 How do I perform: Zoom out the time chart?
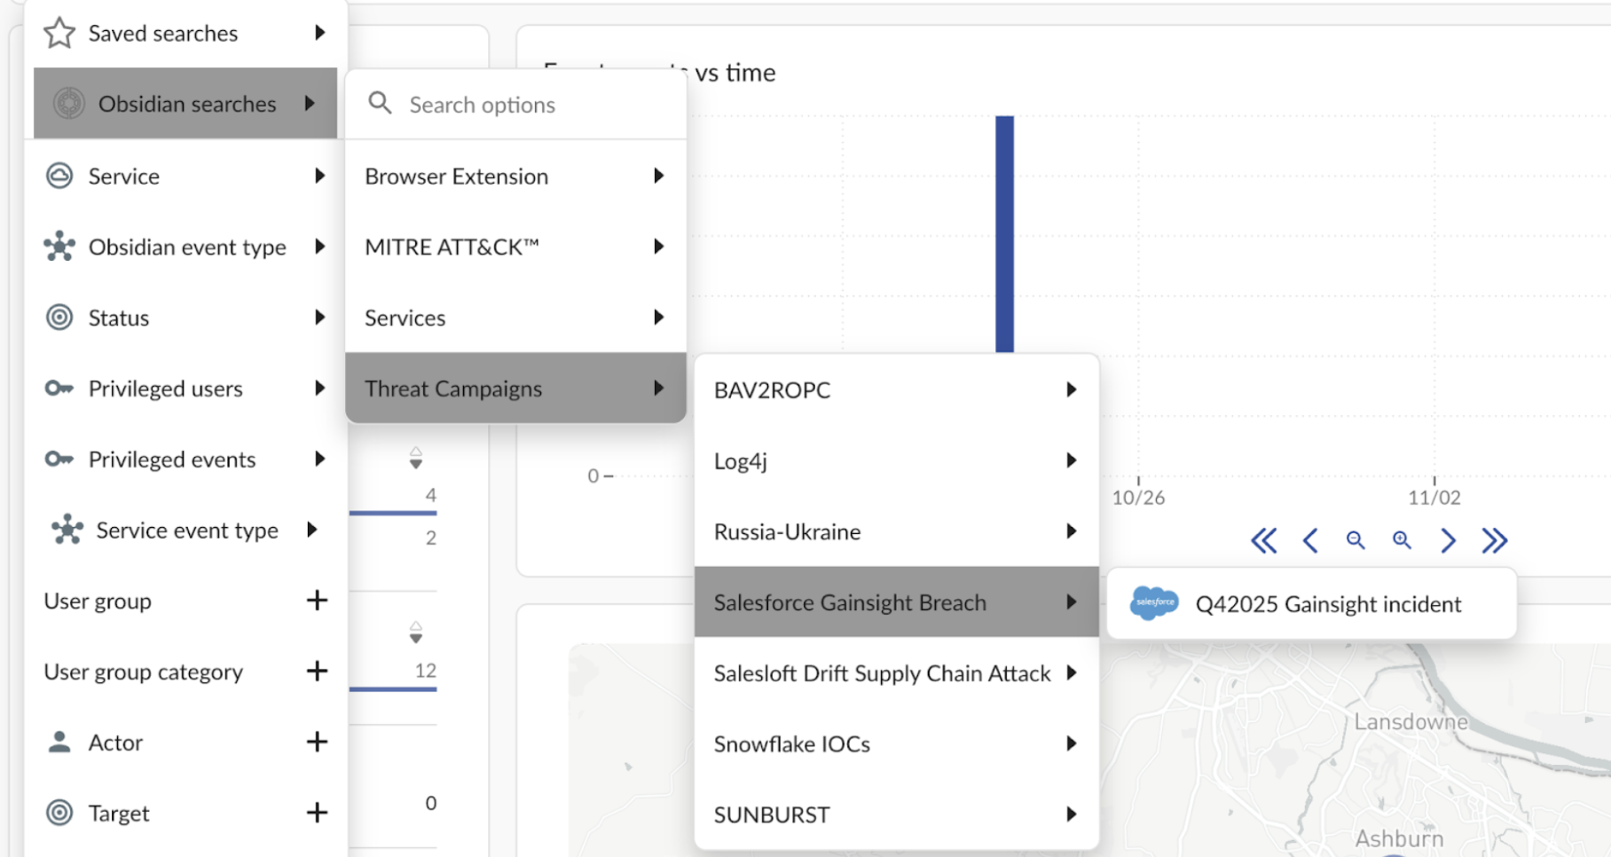pyautogui.click(x=1356, y=540)
